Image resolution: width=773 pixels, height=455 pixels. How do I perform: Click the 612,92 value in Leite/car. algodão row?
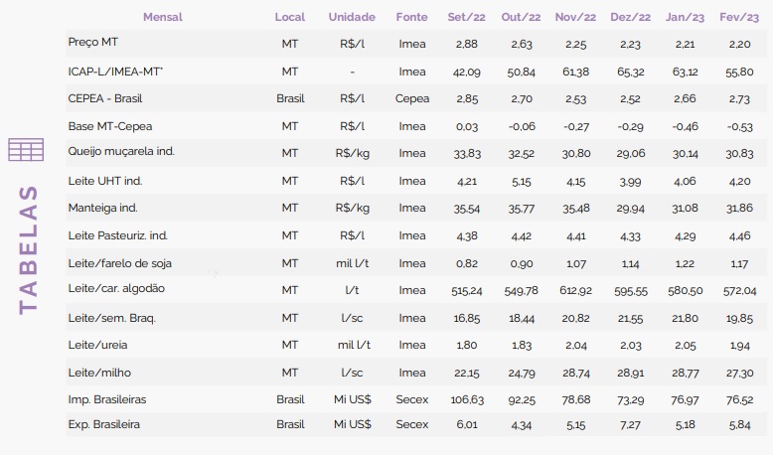tap(576, 291)
